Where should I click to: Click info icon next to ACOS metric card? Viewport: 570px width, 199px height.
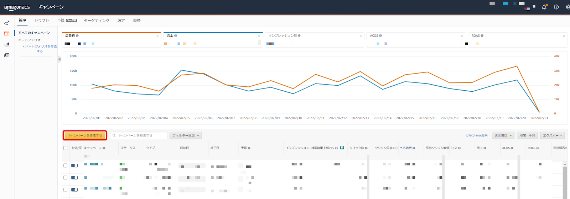pyautogui.click(x=380, y=36)
